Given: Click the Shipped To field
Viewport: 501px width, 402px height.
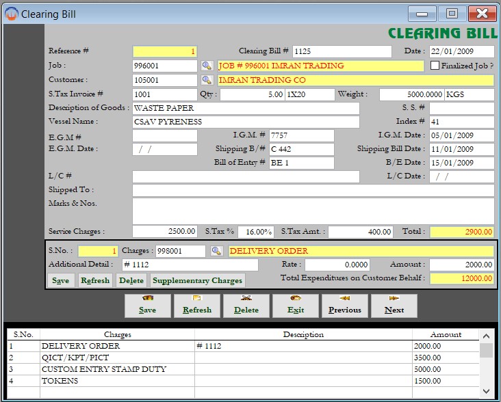Looking at the screenshot, I should click(x=313, y=191).
